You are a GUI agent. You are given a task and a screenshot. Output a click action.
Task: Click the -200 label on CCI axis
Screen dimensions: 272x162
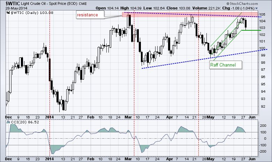pos(262,152)
